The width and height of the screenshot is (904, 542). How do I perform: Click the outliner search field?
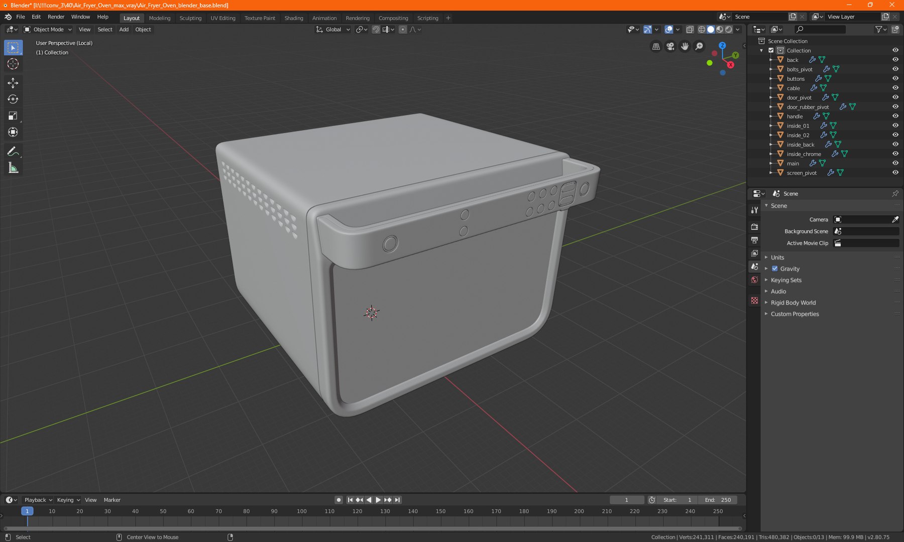(820, 30)
